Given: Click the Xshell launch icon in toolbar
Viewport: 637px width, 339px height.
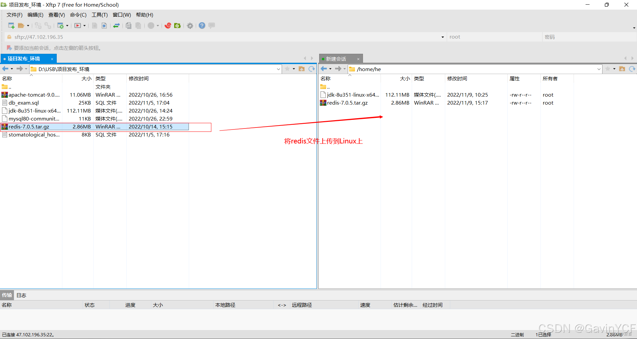Looking at the screenshot, I should pos(168,26).
